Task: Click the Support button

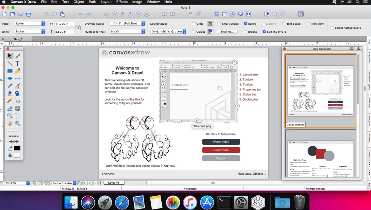Action: (x=221, y=158)
